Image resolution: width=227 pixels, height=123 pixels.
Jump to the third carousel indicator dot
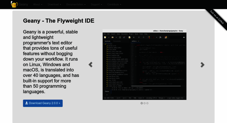click(147, 103)
